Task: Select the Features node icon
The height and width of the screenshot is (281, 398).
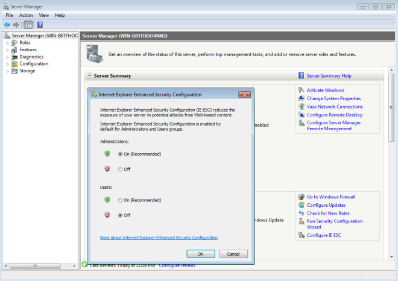Action: coord(14,50)
